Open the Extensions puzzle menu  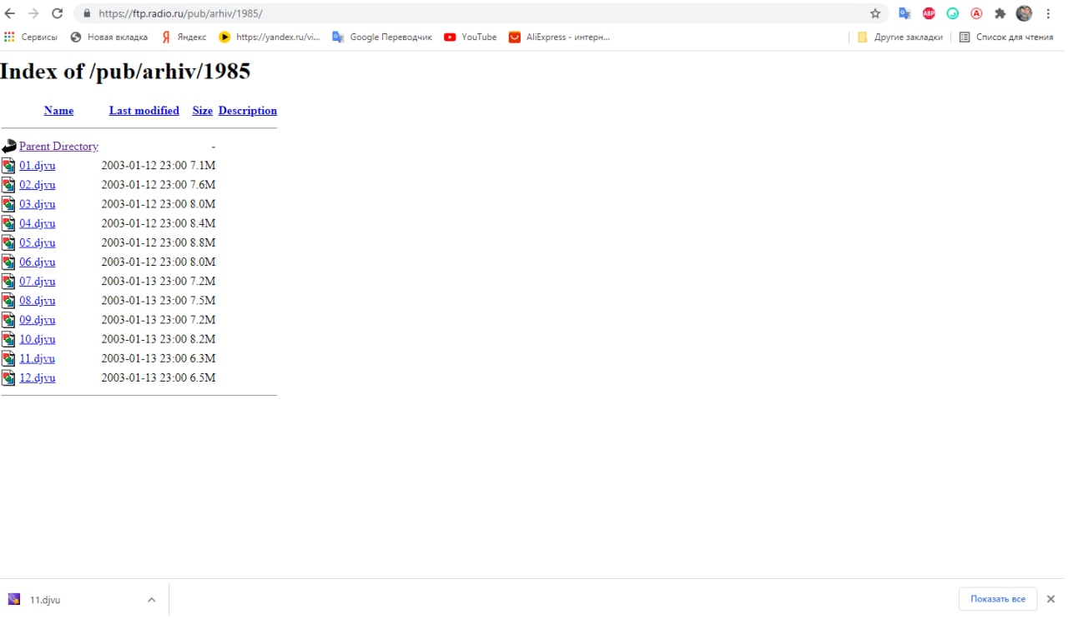pyautogui.click(x=1000, y=13)
